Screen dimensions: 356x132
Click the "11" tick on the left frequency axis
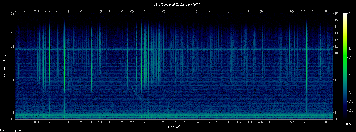[12, 46]
